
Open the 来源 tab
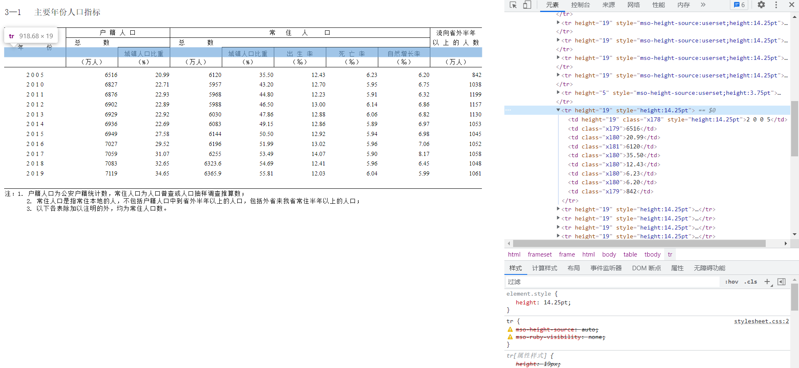(608, 5)
